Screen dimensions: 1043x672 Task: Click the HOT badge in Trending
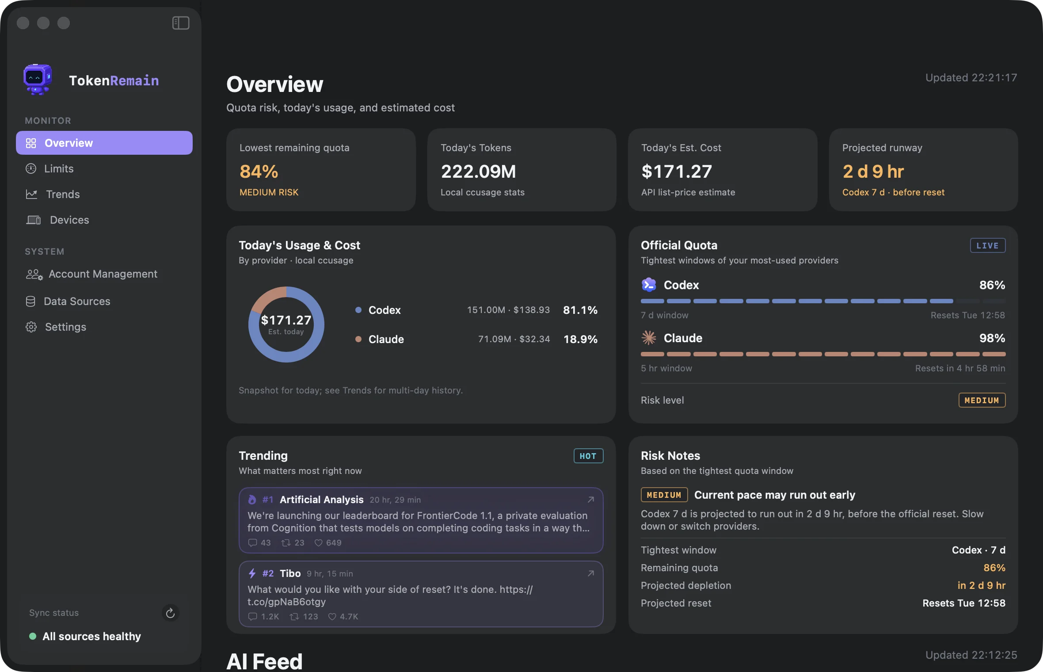[588, 456]
